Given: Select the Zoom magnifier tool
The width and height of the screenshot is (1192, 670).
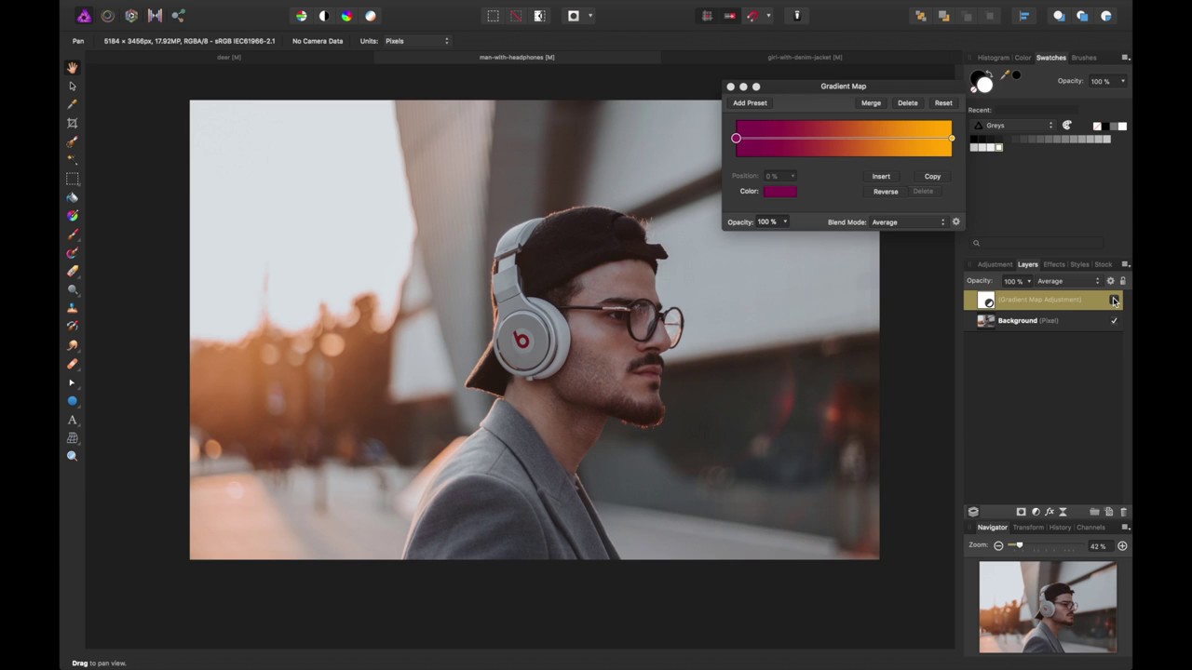Looking at the screenshot, I should coord(72,456).
